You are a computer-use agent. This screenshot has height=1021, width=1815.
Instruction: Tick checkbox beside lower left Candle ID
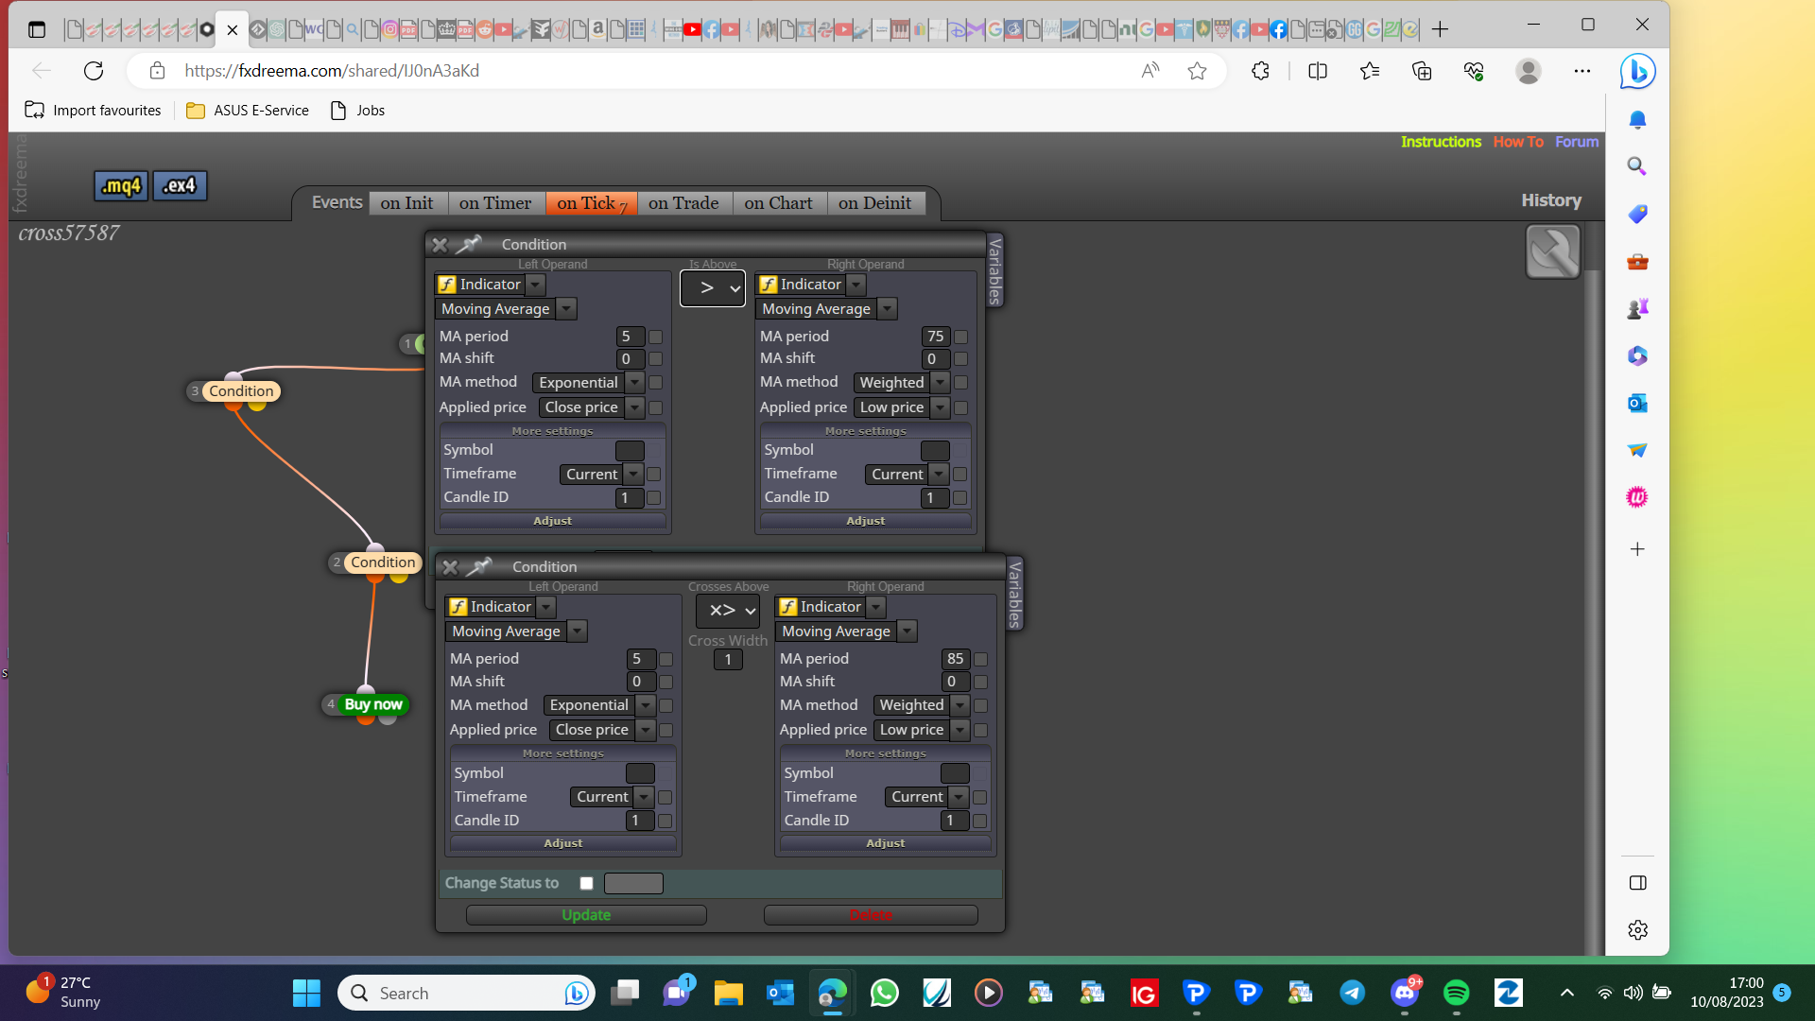665,822
